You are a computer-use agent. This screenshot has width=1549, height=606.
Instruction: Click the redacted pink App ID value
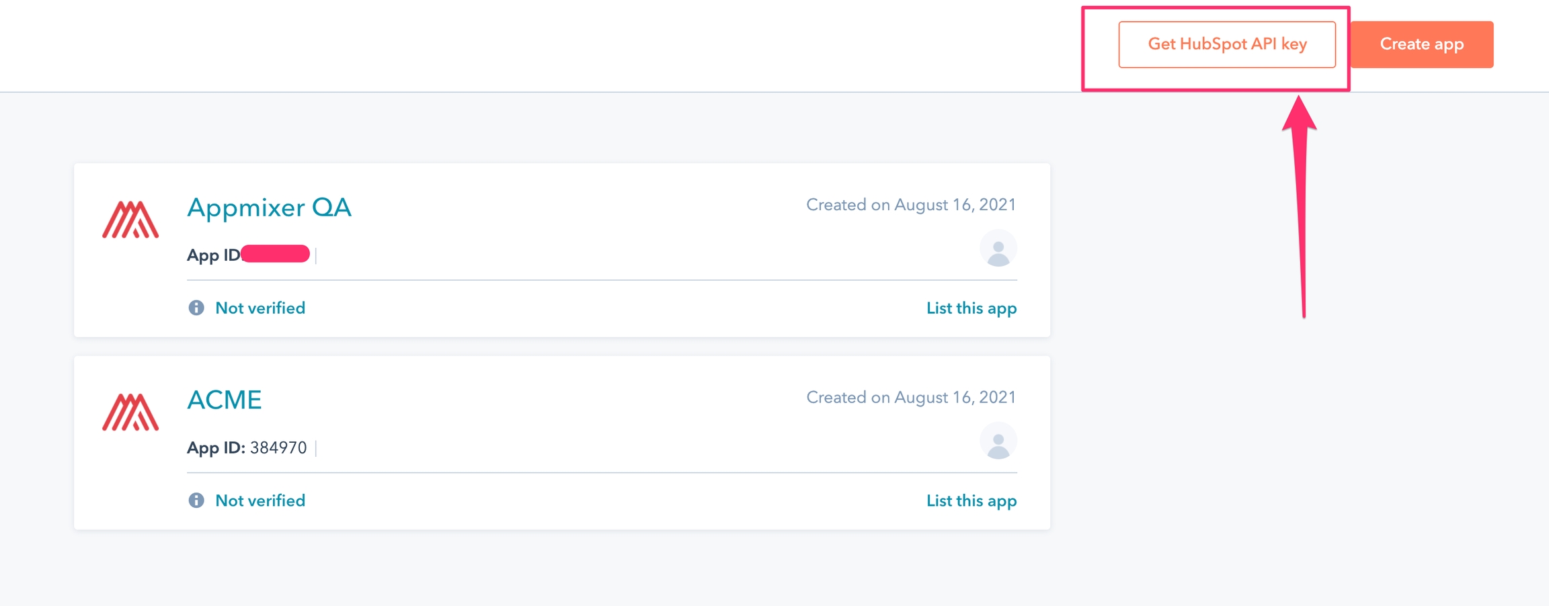[x=276, y=254]
